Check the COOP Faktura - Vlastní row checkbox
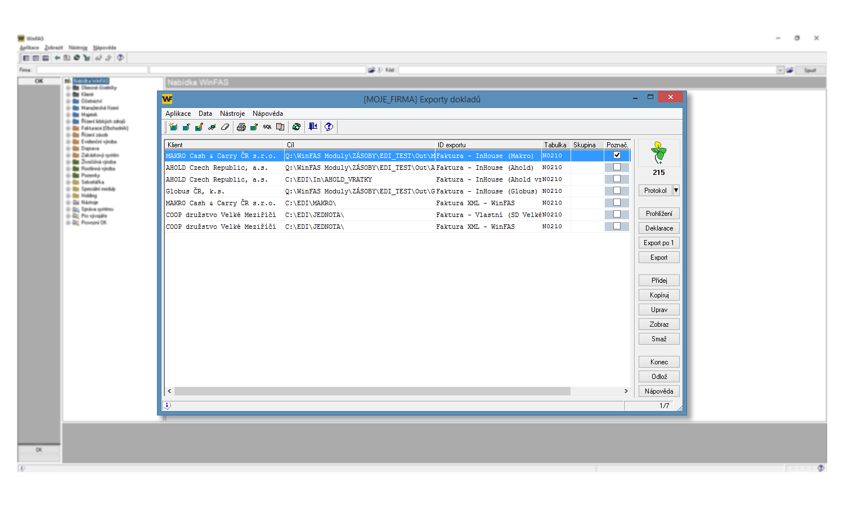The image size is (844, 506). 617,214
